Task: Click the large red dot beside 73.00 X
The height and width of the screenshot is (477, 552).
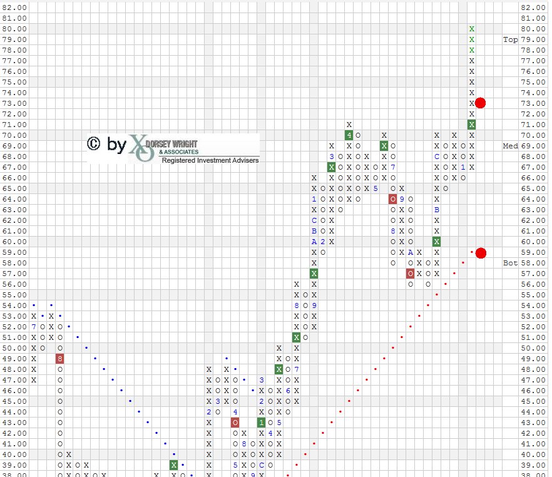Action: point(480,103)
